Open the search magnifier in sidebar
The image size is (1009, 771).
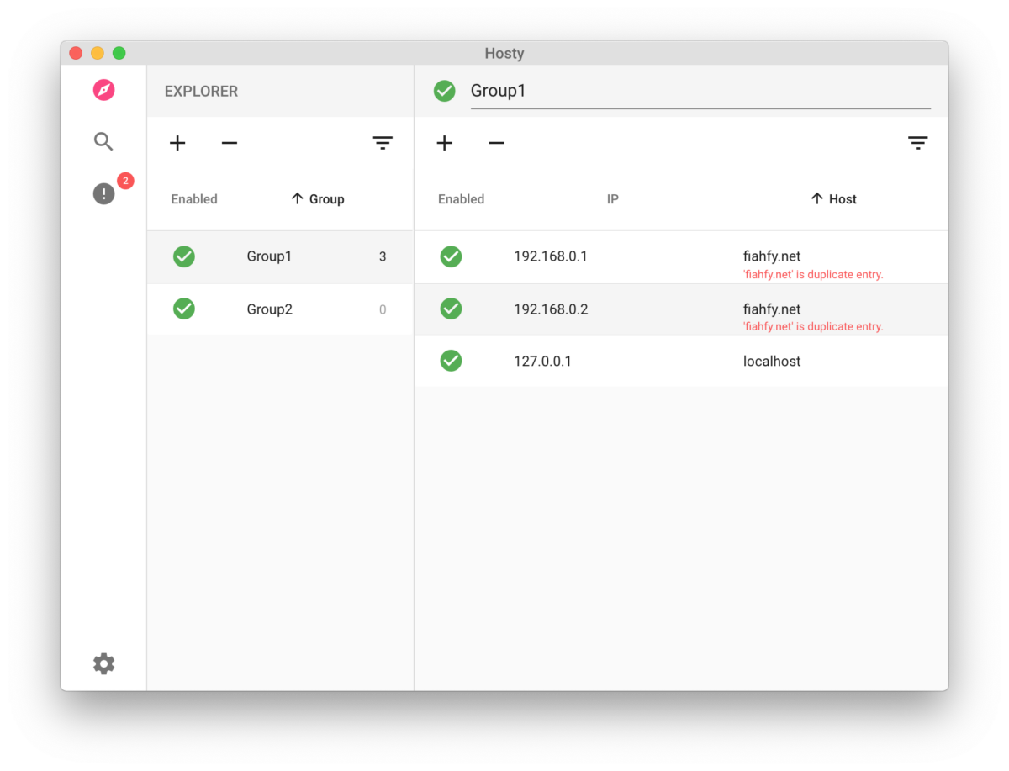(103, 141)
